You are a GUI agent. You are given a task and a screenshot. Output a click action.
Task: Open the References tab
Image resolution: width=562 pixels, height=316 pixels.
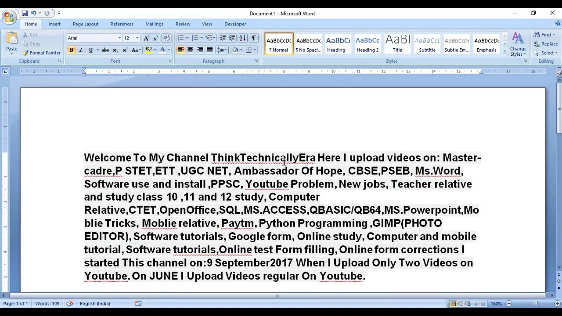122,24
